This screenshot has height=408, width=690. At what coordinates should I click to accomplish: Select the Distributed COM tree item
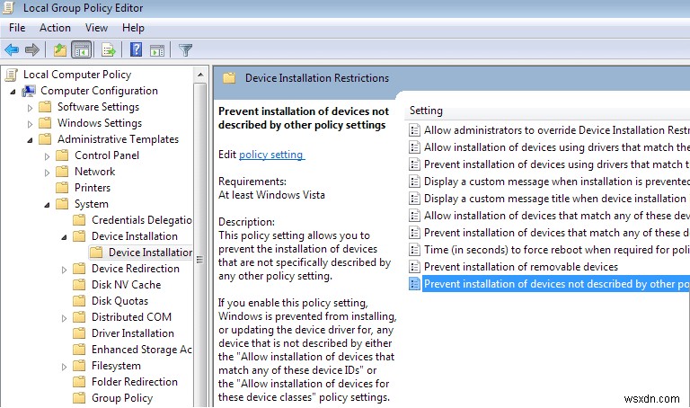131,317
